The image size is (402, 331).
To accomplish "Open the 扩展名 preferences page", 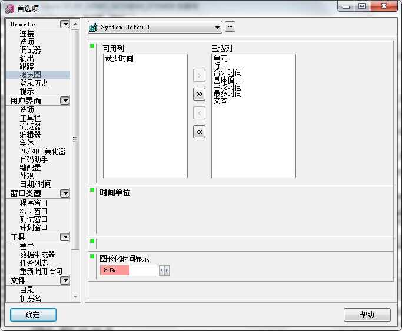I will click(30, 298).
